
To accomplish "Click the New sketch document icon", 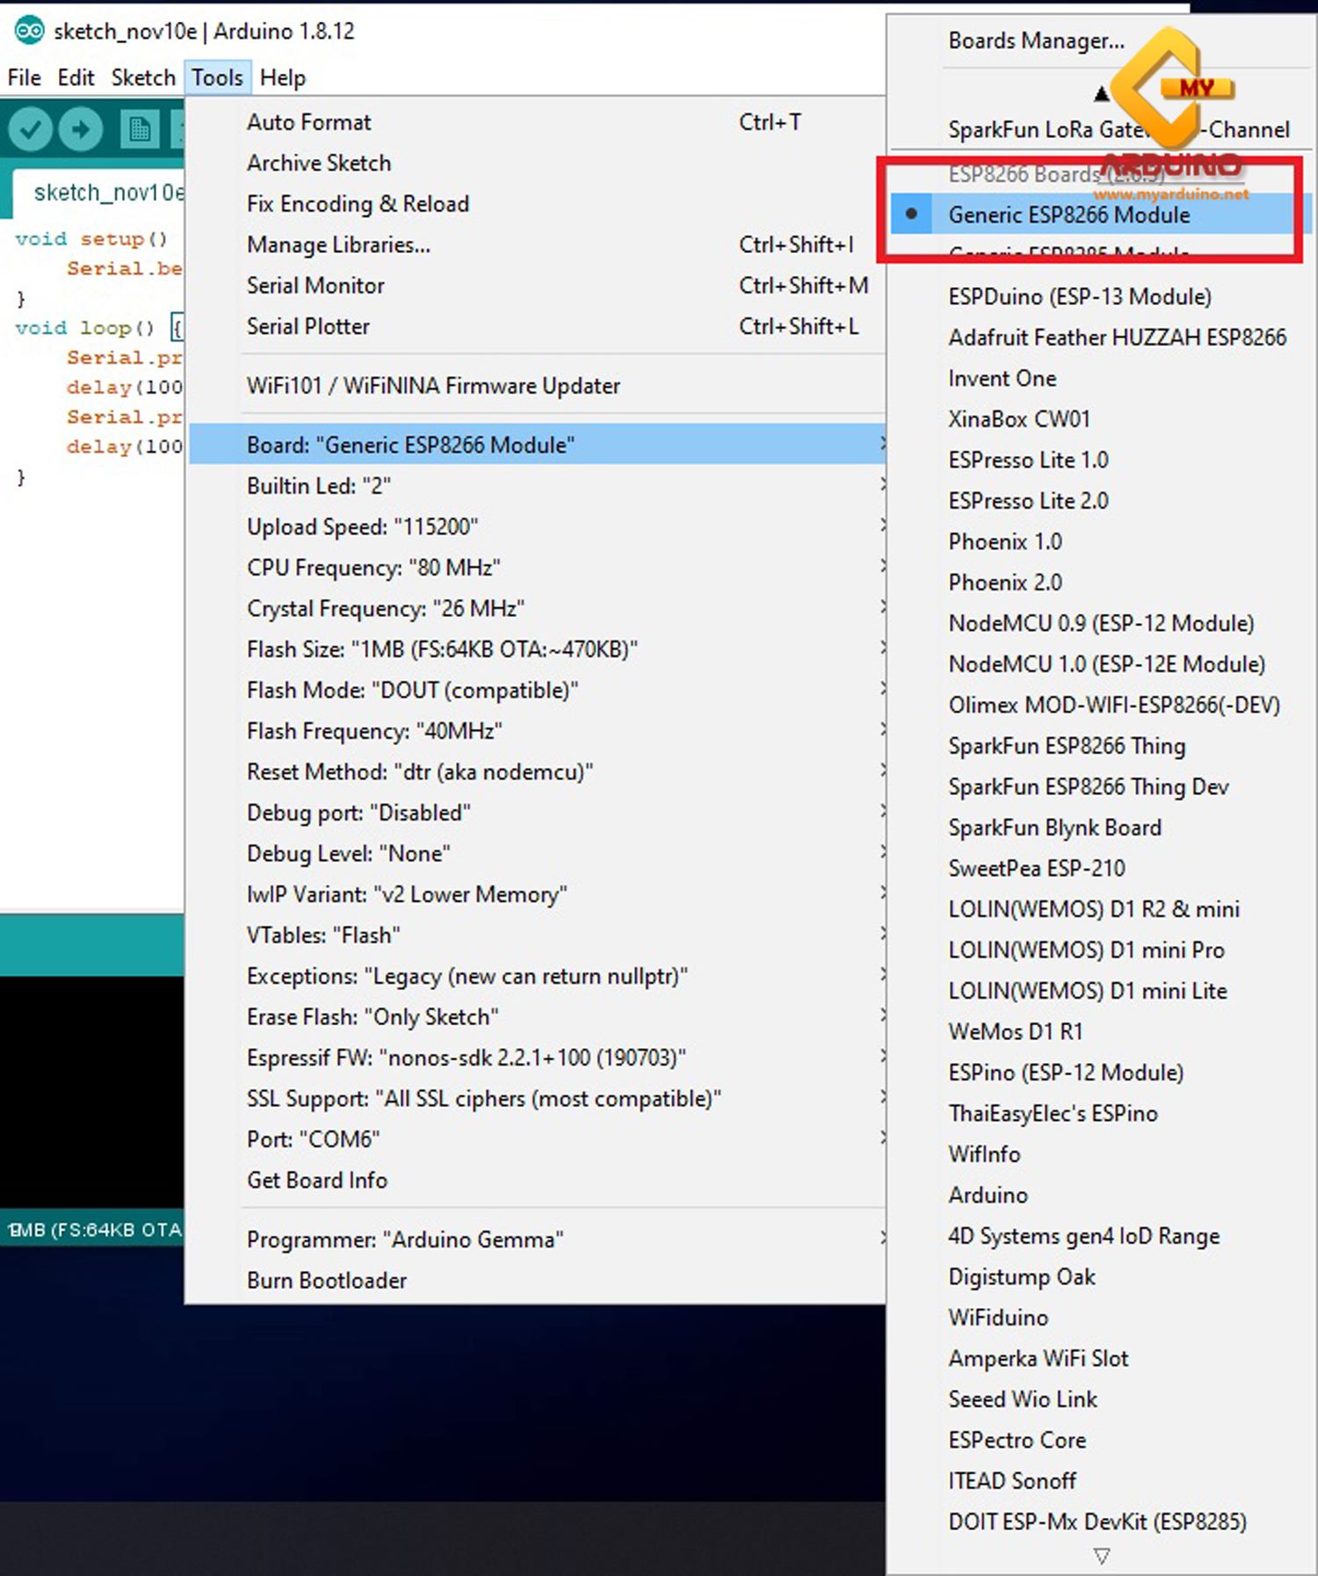I will click(139, 130).
